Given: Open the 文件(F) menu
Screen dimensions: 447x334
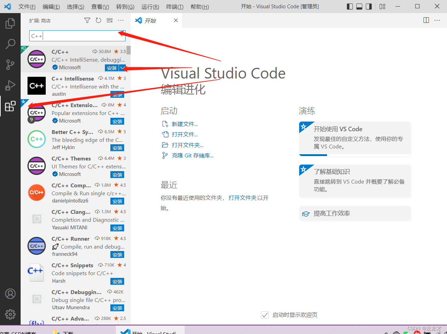Looking at the screenshot, I should click(27, 7).
